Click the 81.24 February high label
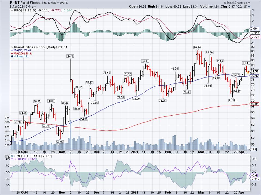The width and height of the screenshot is (261, 195). coord(175,69)
